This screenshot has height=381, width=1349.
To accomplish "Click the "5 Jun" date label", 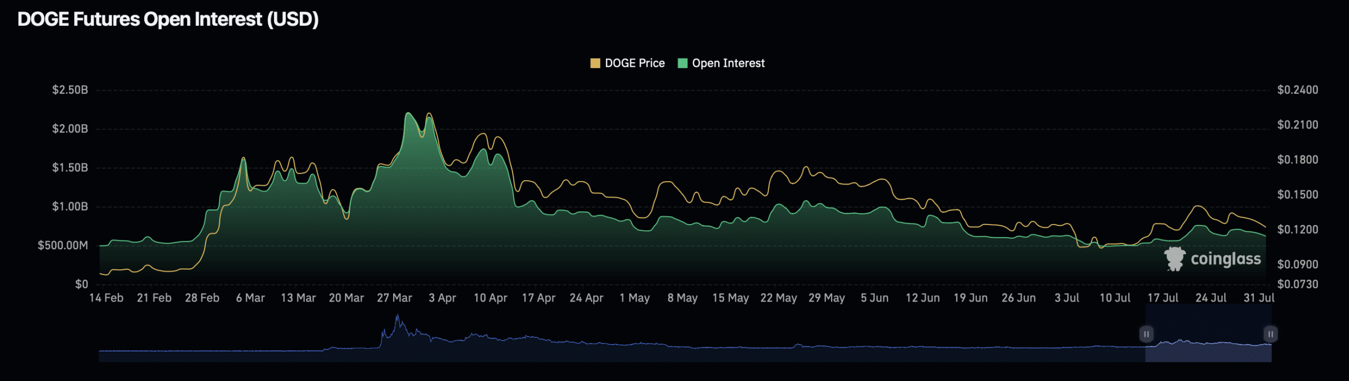I will tap(875, 298).
